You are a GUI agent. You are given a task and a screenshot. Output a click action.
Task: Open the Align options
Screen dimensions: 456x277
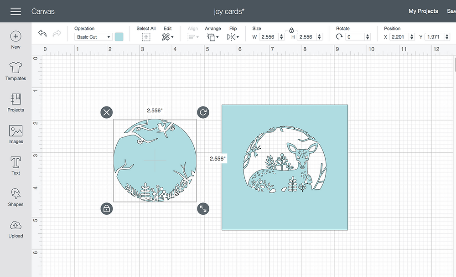pyautogui.click(x=191, y=37)
